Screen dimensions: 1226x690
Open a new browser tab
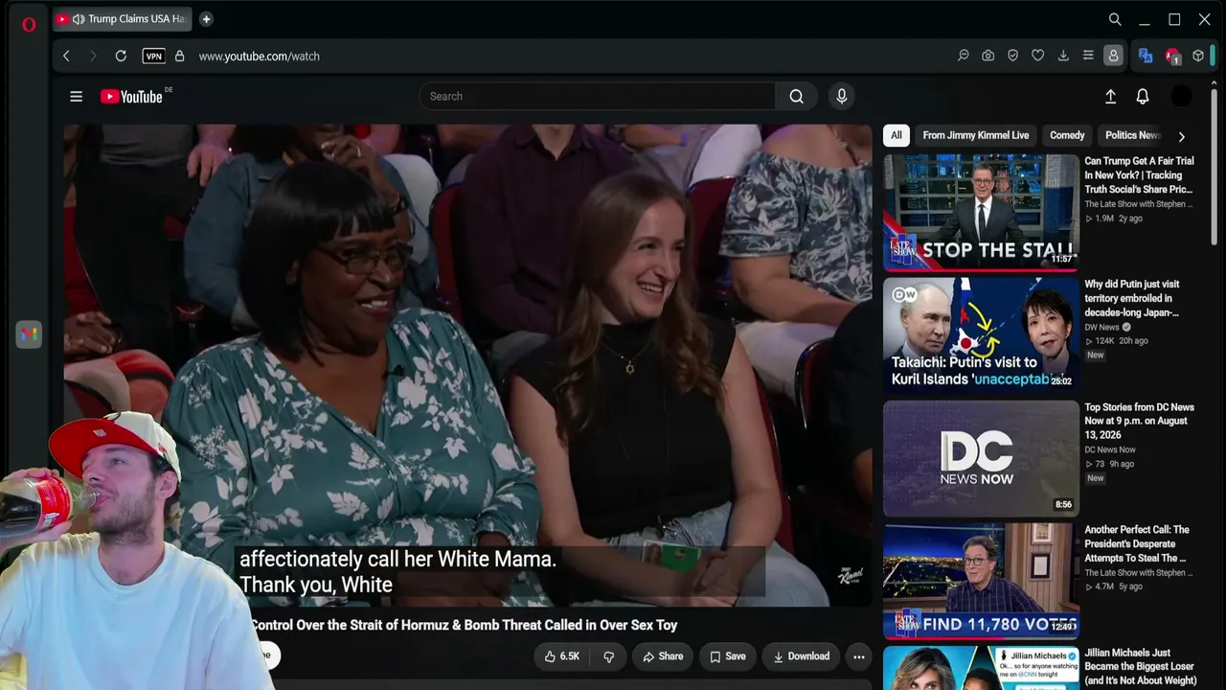[x=206, y=19]
